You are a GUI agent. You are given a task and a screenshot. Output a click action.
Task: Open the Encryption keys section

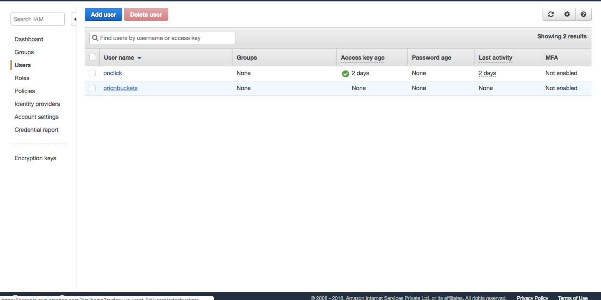35,158
